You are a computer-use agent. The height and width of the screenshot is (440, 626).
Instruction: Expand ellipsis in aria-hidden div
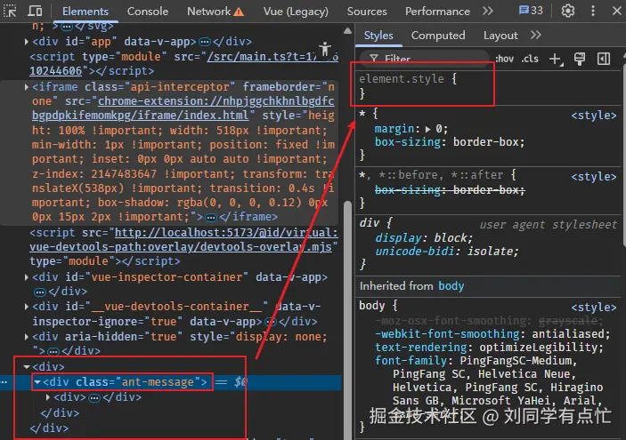[53, 351]
